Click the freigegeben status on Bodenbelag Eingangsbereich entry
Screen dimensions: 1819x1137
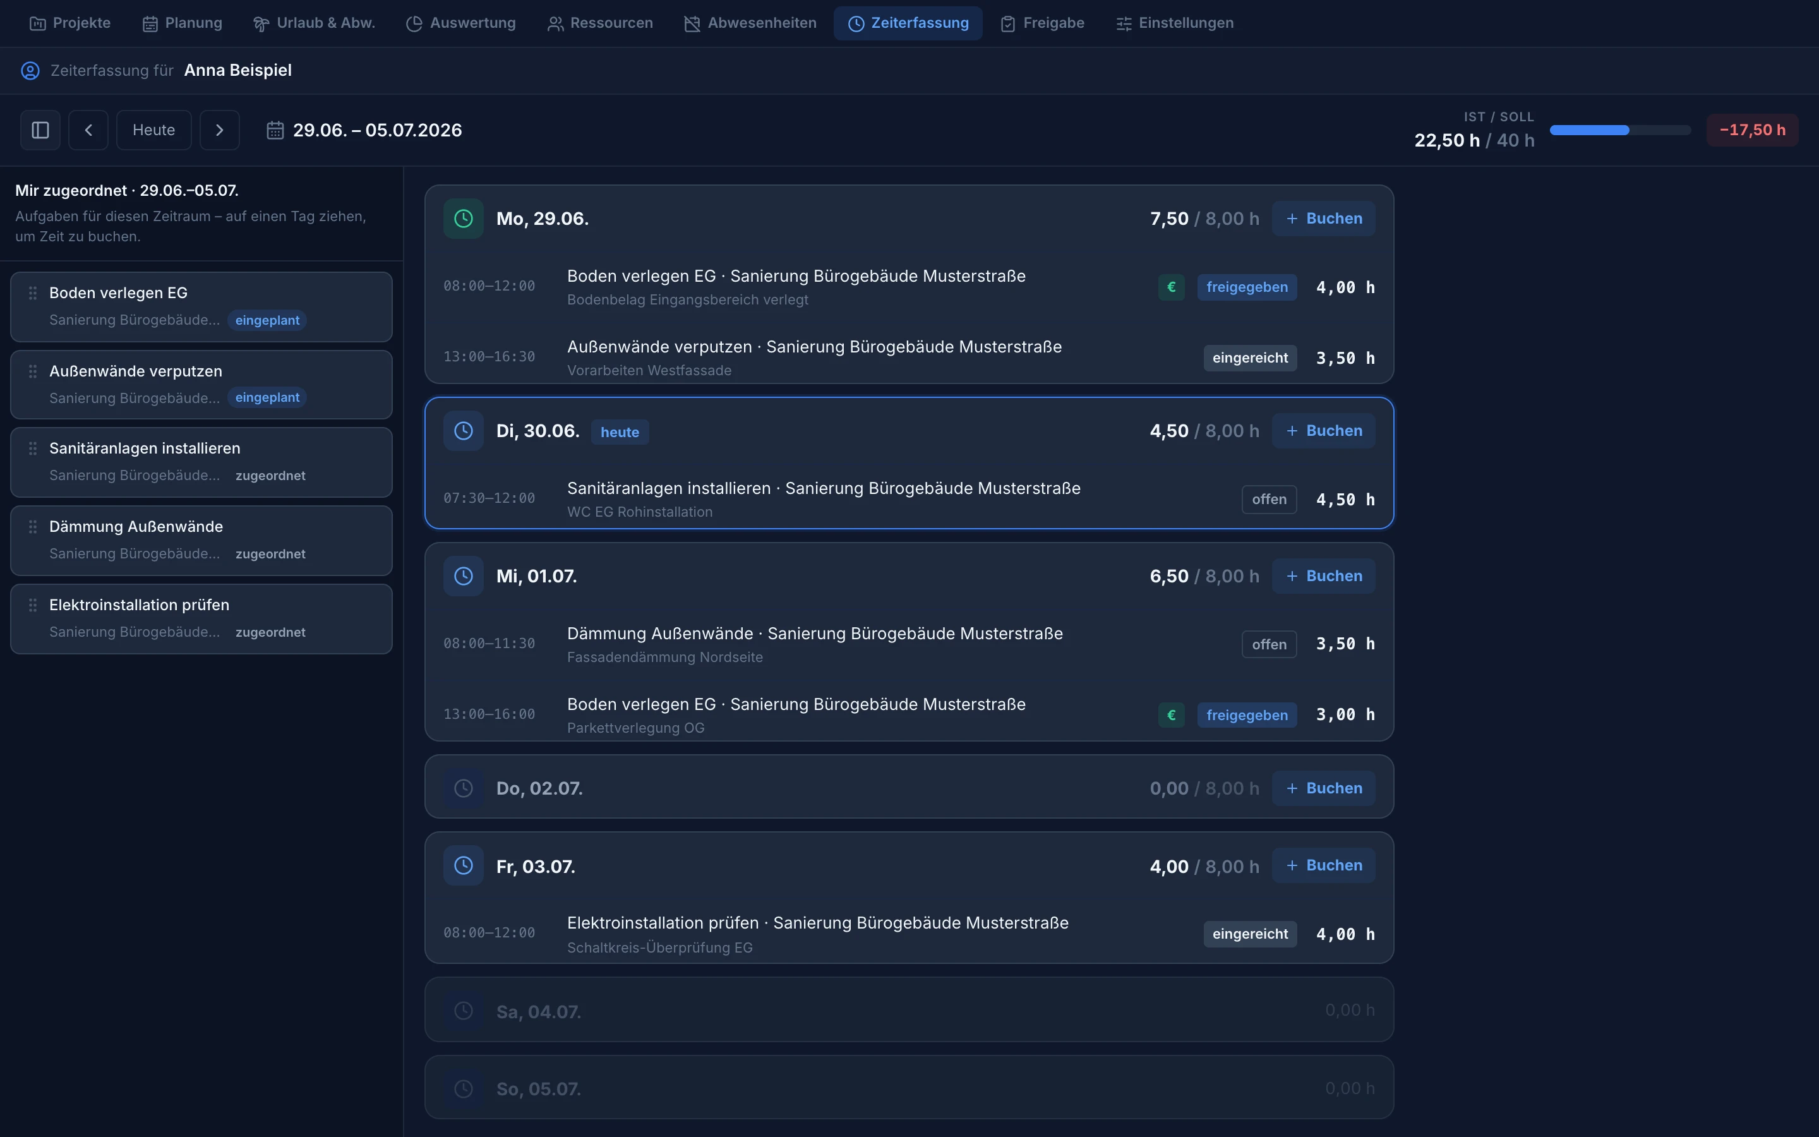(1247, 287)
